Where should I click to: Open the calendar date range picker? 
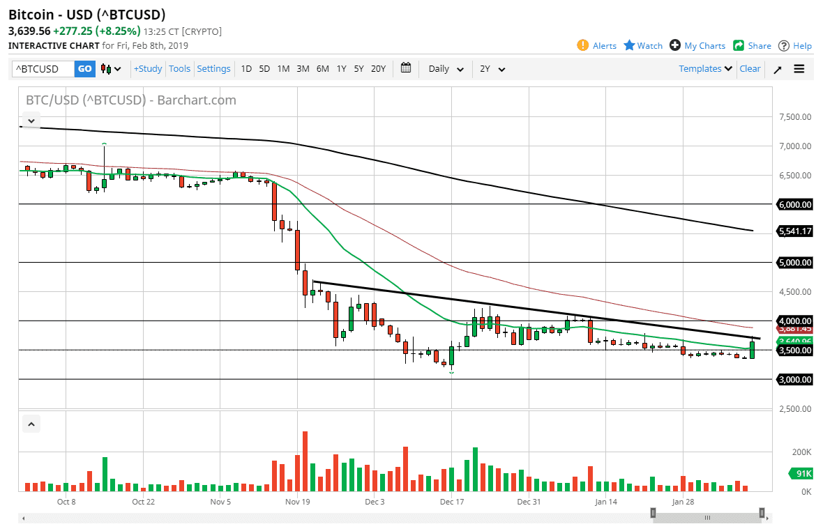click(406, 68)
